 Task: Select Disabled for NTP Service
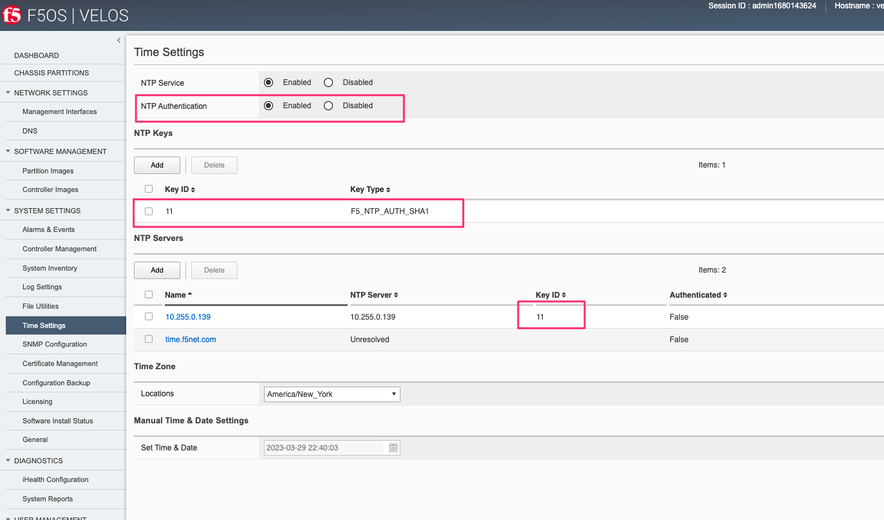click(328, 82)
